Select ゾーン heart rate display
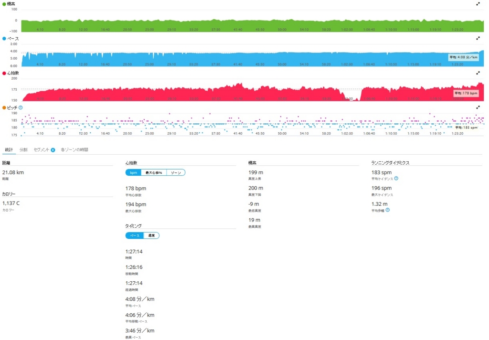 (176, 172)
